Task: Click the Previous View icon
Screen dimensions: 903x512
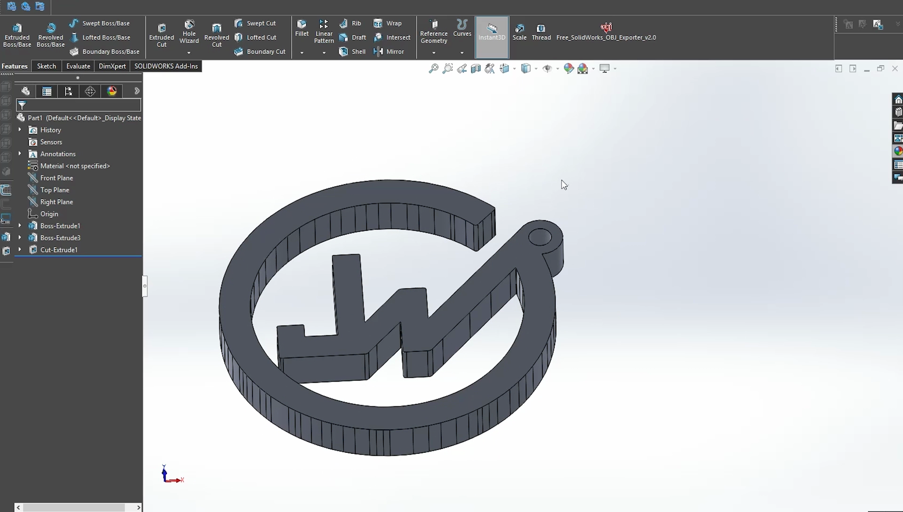Action: 461,69
